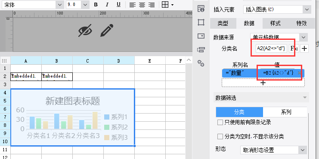Select row 1 header
The height and width of the screenshot is (159, 319).
coord(5,69)
